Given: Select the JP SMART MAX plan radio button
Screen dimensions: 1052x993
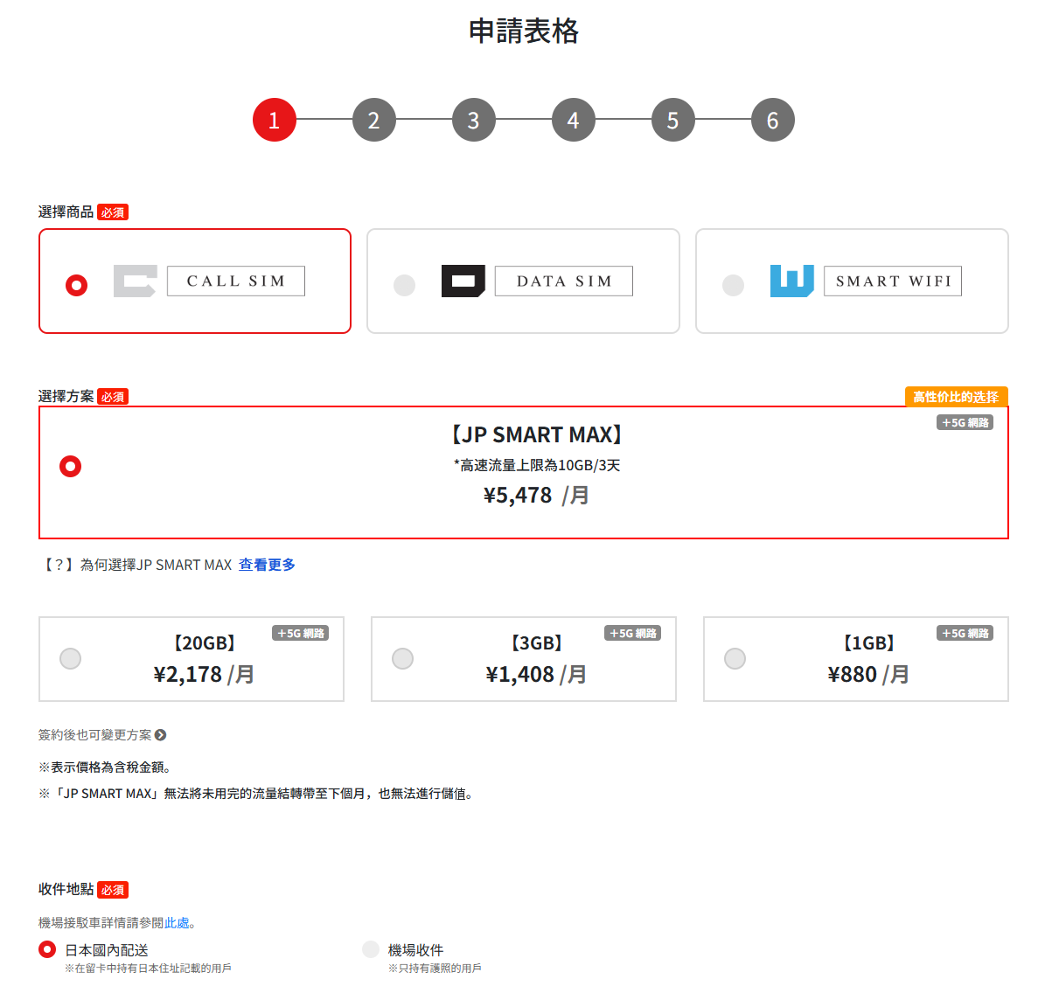Looking at the screenshot, I should (70, 466).
